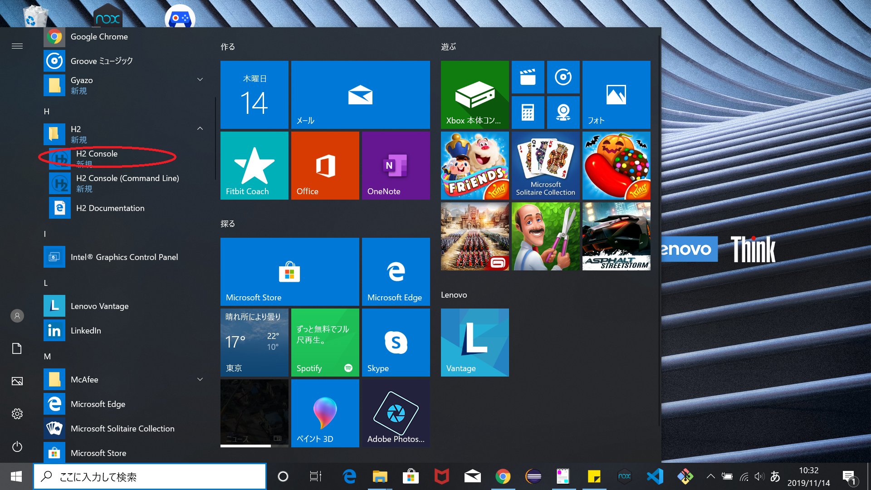Open the Calculator small tile
Image resolution: width=871 pixels, height=490 pixels.
[528, 113]
